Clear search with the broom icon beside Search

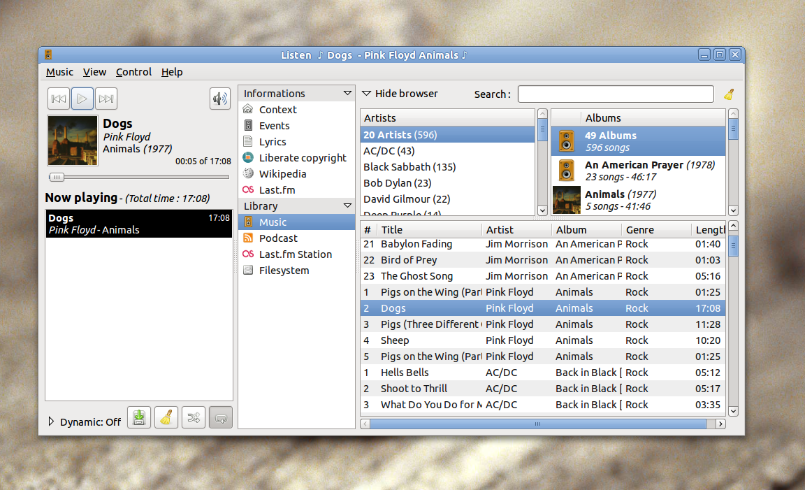729,94
